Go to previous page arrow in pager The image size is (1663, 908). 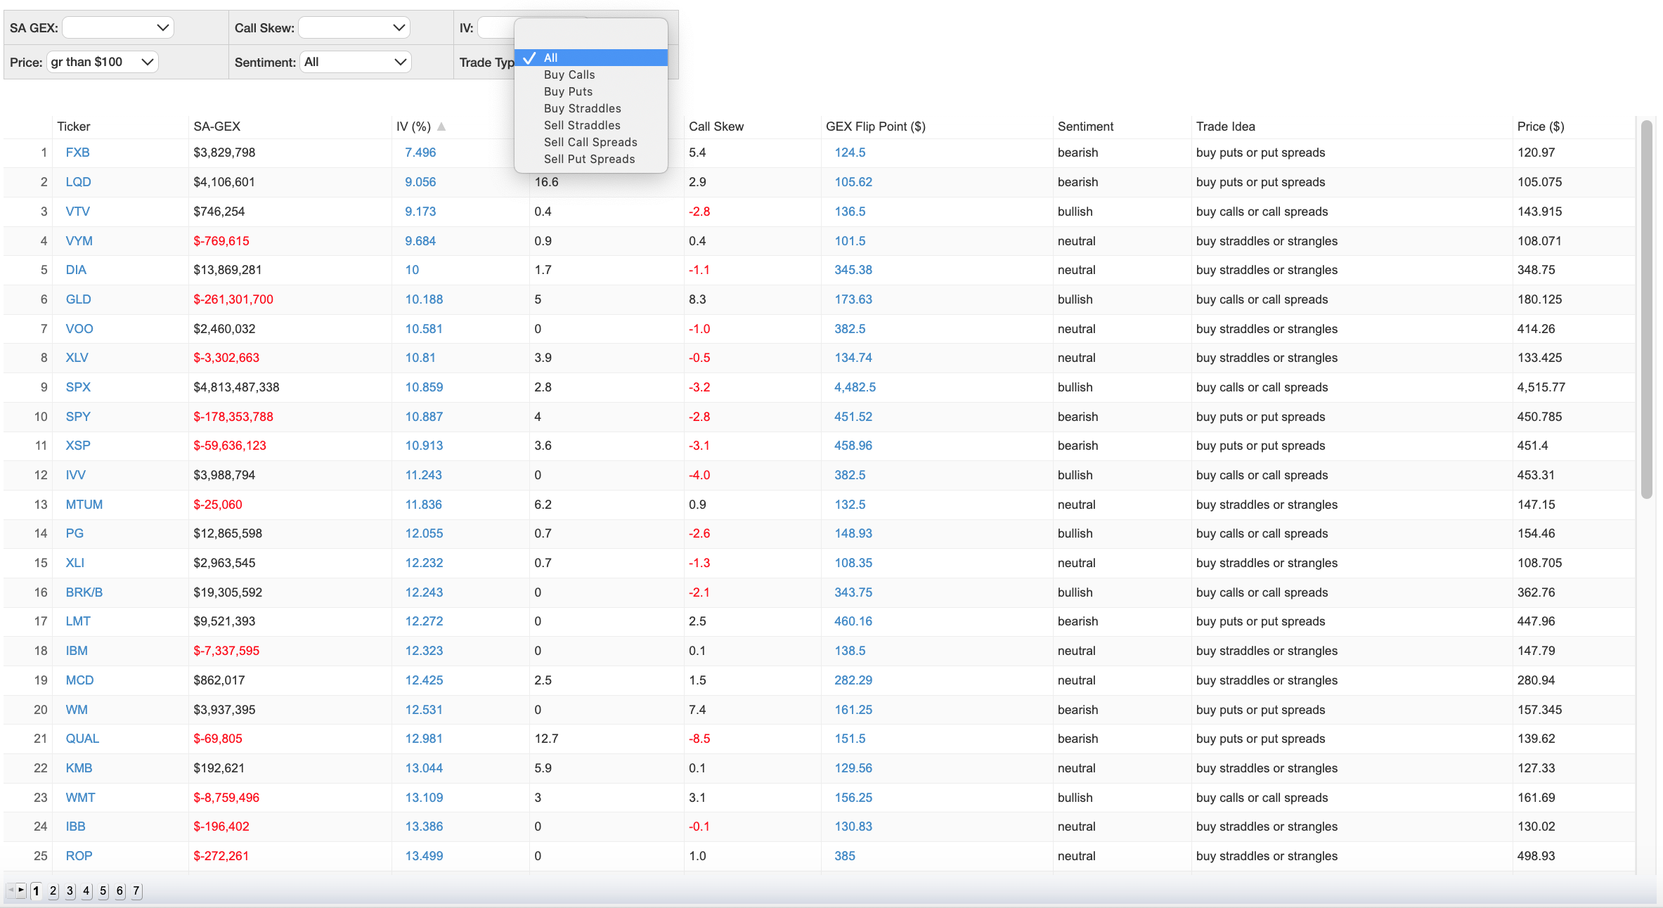tap(11, 890)
